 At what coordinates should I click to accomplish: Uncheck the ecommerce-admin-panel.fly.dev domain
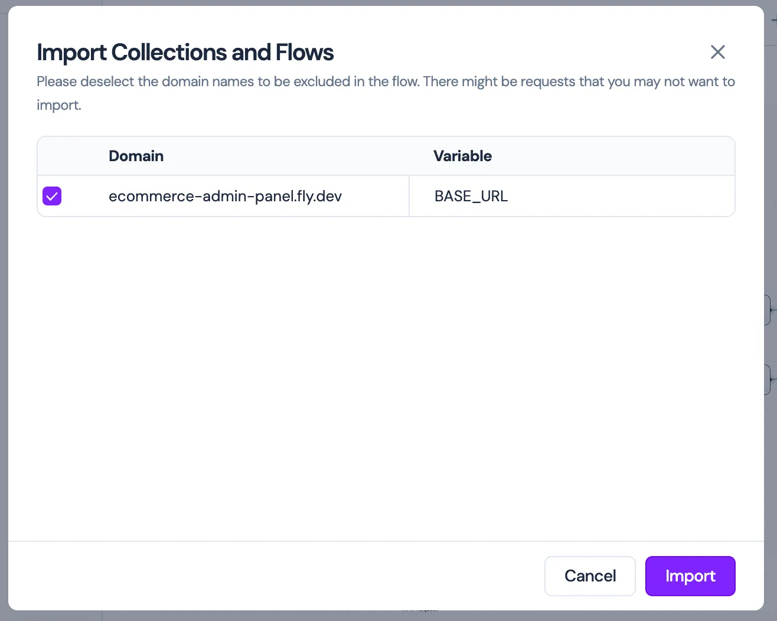[51, 196]
